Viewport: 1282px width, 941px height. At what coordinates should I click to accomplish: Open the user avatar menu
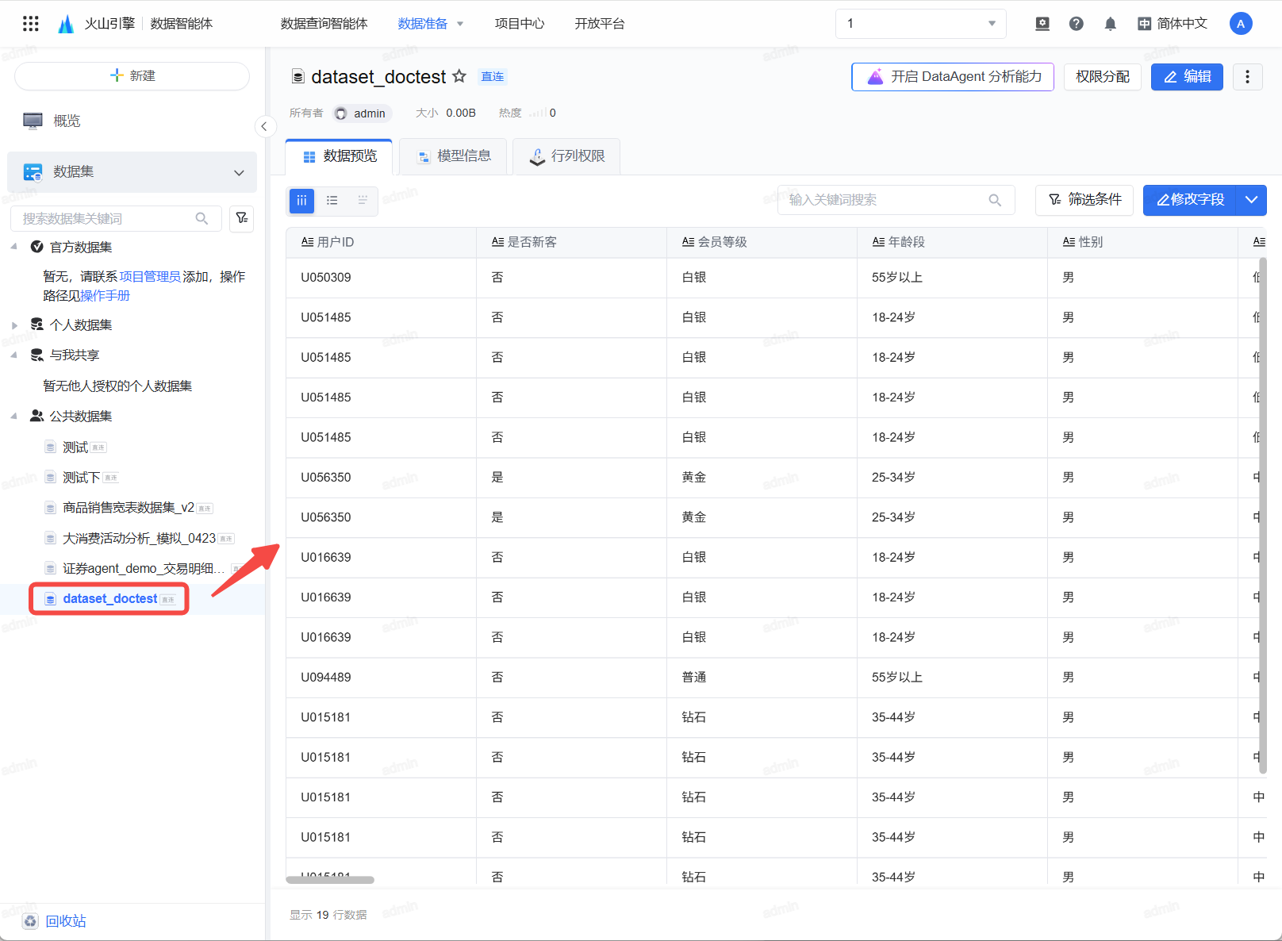click(x=1240, y=24)
